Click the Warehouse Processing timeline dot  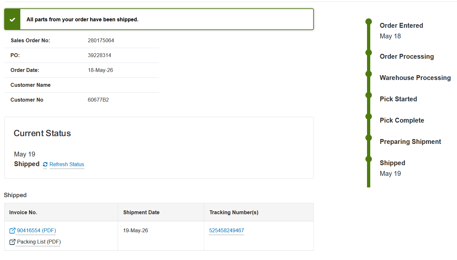point(369,74)
